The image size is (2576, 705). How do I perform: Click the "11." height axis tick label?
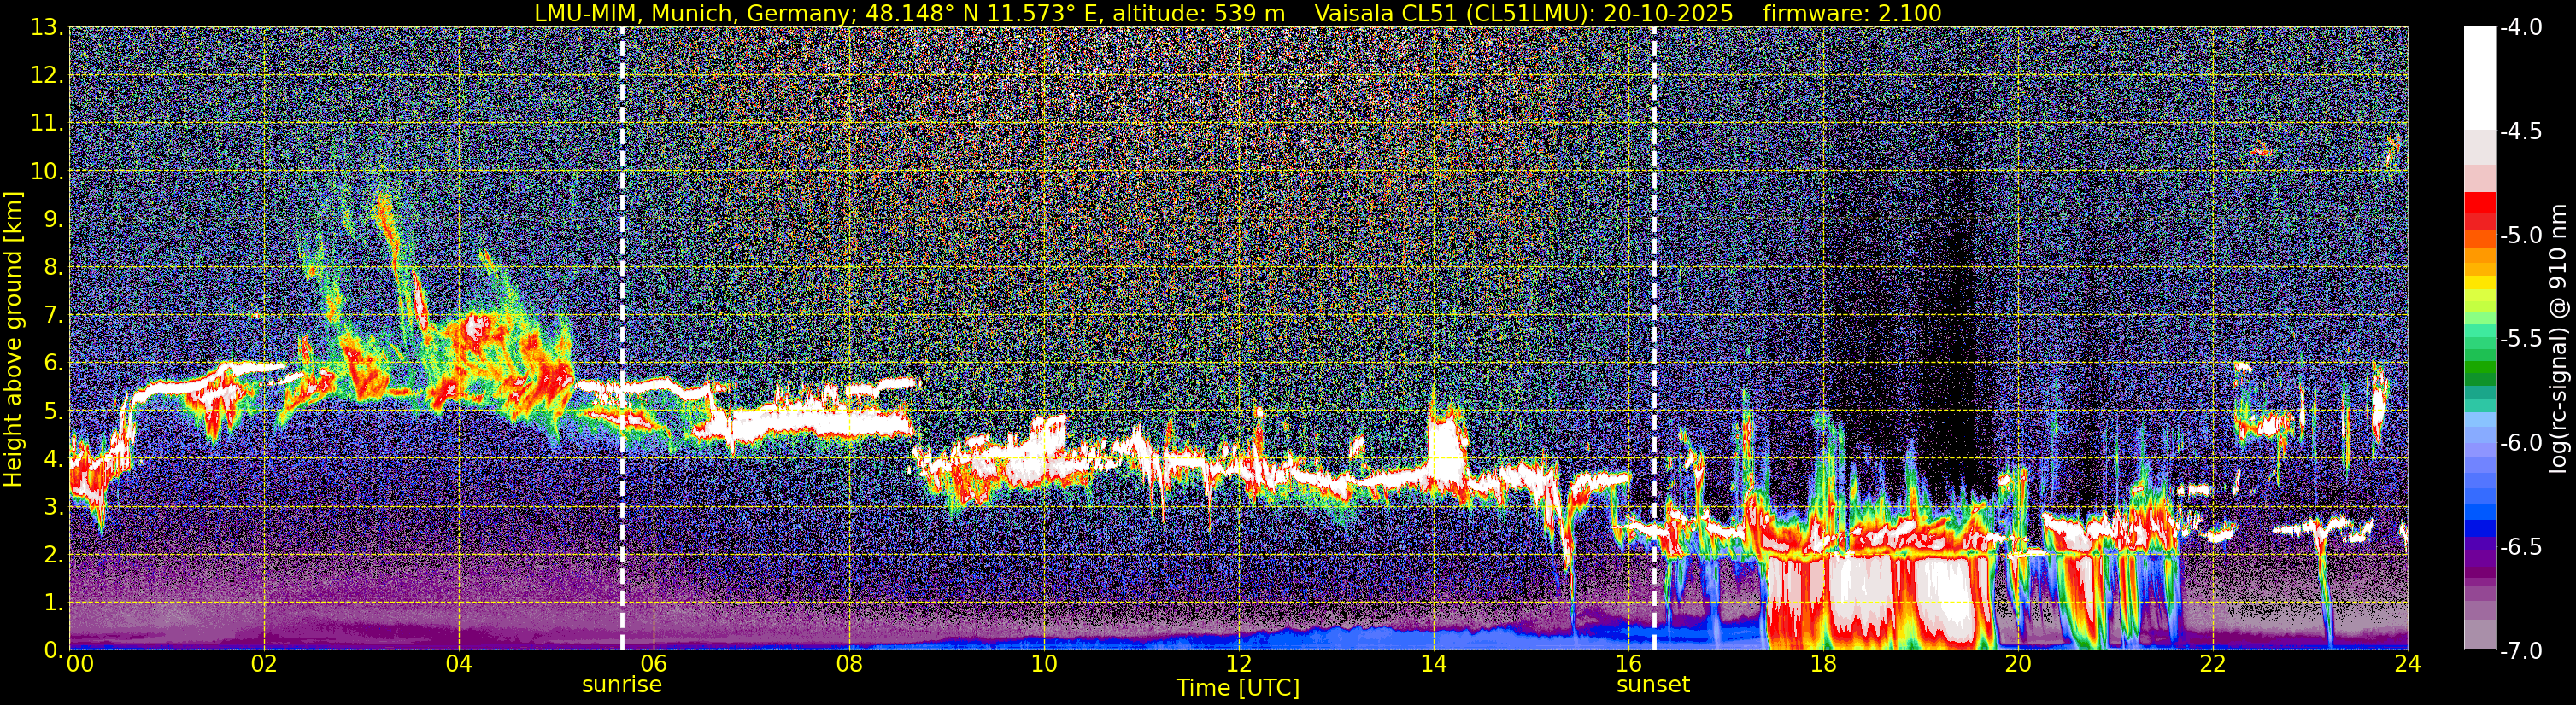coord(49,123)
